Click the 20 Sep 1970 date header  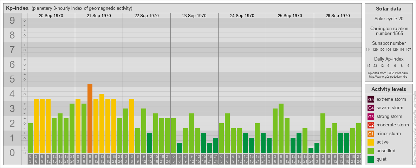click(51, 16)
